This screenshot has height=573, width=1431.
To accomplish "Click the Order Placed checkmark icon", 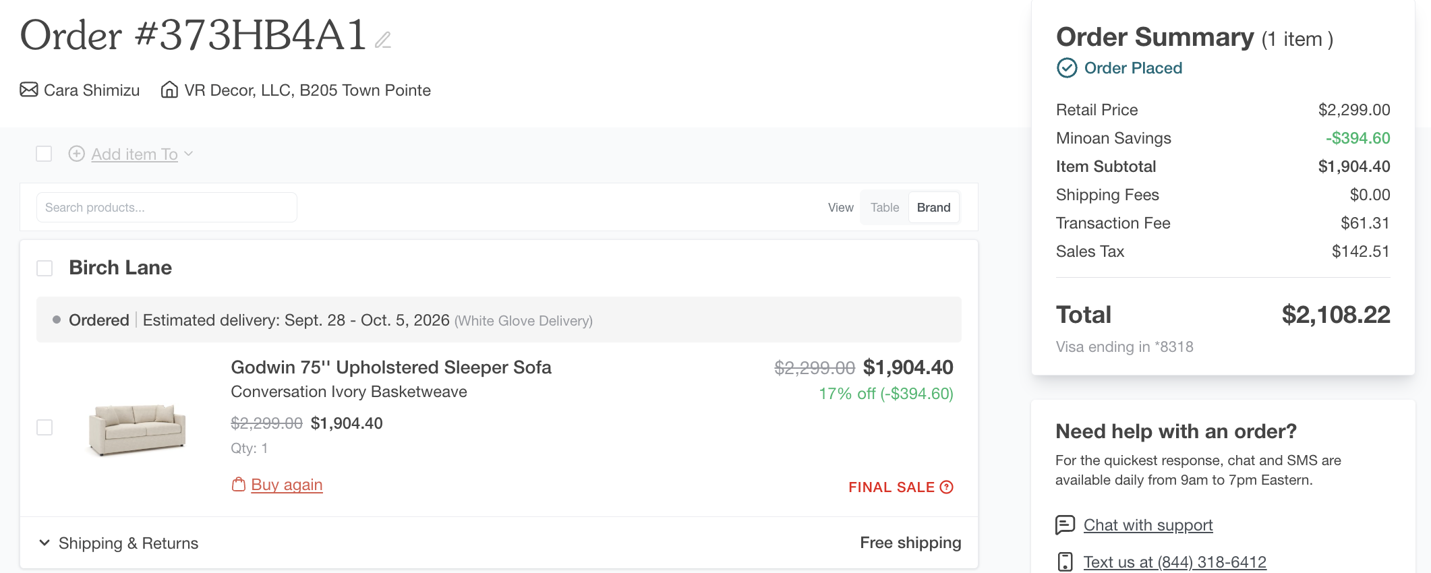I will tap(1067, 68).
